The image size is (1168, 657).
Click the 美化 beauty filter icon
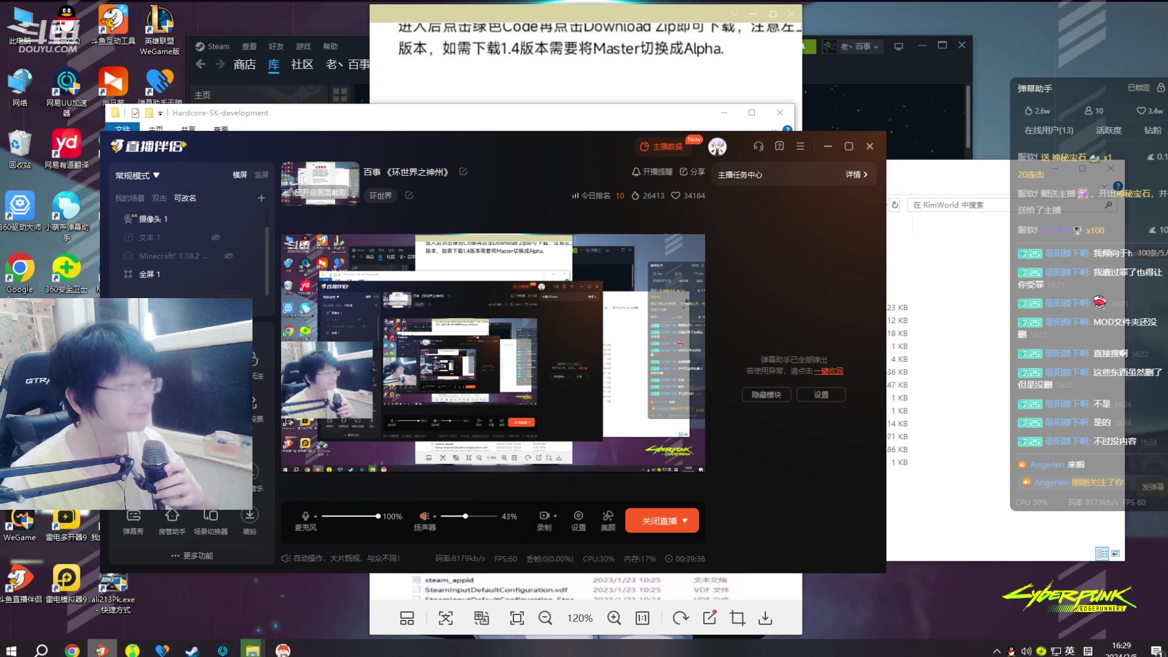tap(608, 520)
